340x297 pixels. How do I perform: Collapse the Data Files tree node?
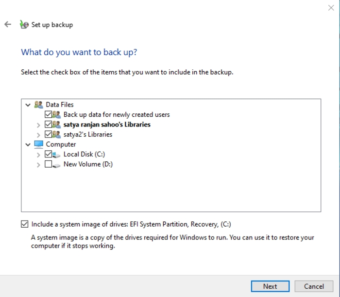(x=28, y=105)
